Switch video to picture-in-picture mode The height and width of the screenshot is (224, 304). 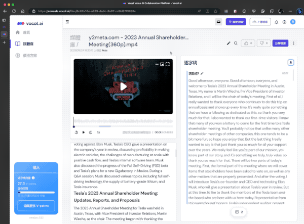(162, 64)
